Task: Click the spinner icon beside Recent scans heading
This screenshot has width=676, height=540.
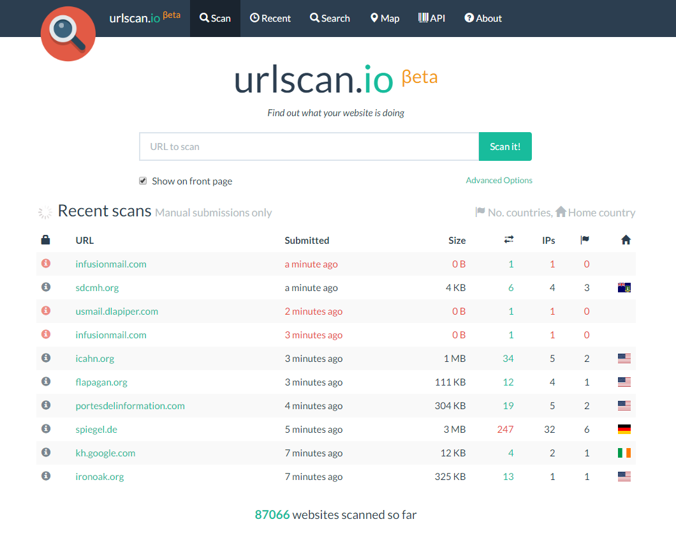Action: pos(44,211)
